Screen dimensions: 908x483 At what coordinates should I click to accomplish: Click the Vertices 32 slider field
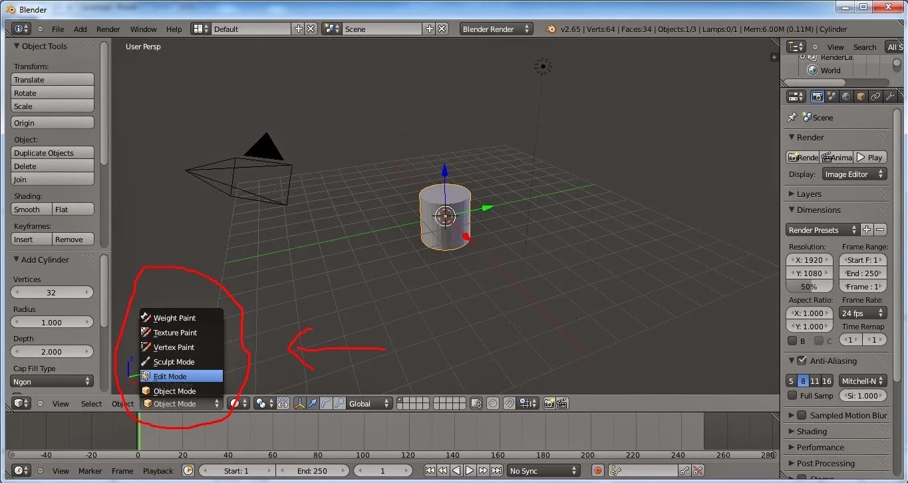53,292
